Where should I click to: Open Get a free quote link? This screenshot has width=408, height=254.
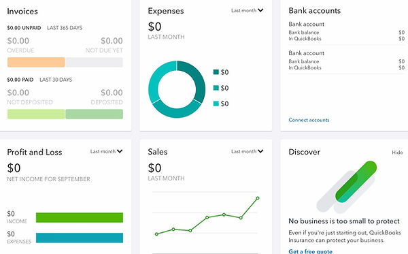(311, 251)
